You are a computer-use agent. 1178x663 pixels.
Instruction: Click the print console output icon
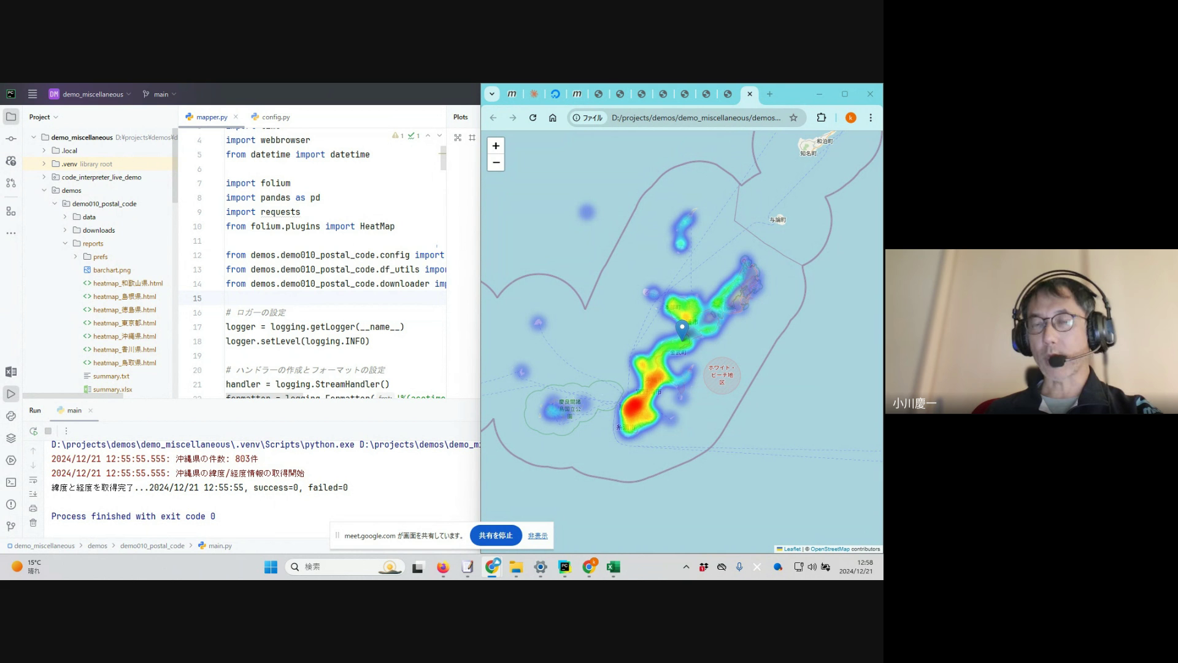pos(33,508)
